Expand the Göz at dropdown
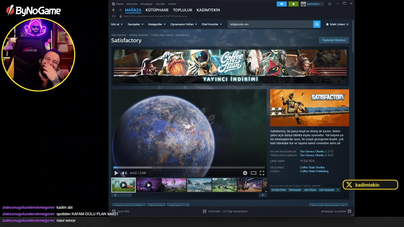Viewport: 404px width, 227px height. (x=117, y=24)
